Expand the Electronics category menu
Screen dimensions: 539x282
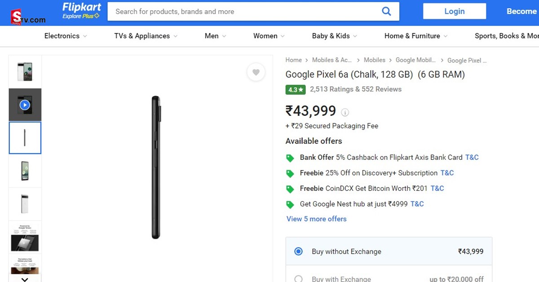66,36
